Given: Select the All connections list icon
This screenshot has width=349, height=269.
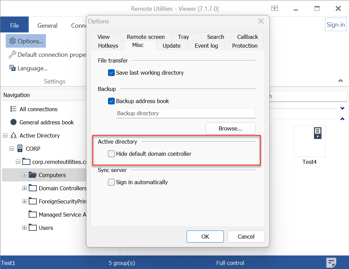Looking at the screenshot, I should coord(14,109).
